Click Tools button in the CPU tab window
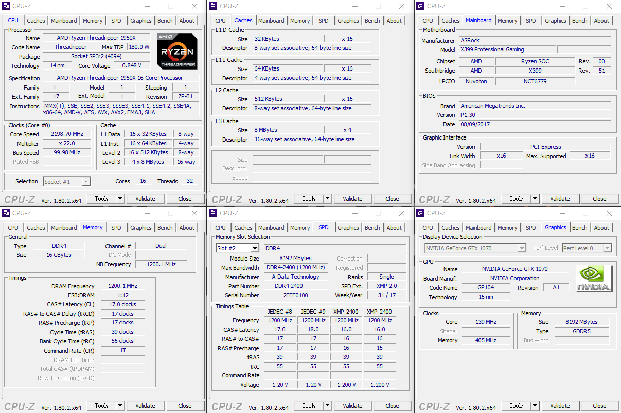This screenshot has width=621, height=413. (101, 199)
